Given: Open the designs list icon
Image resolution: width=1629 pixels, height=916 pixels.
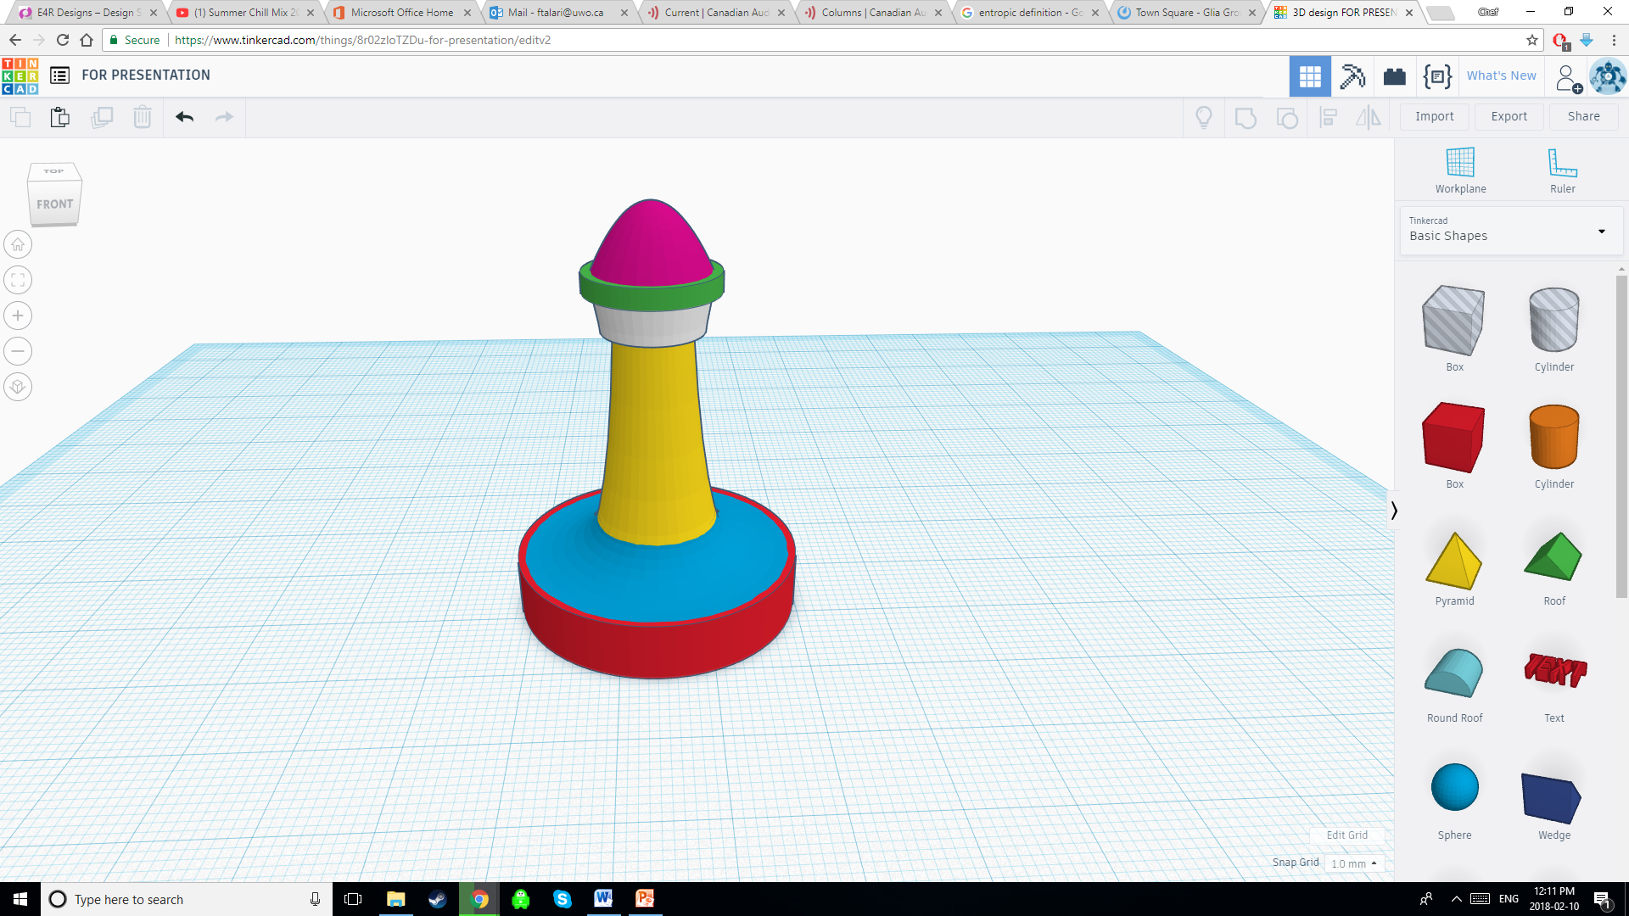Looking at the screenshot, I should 59,75.
